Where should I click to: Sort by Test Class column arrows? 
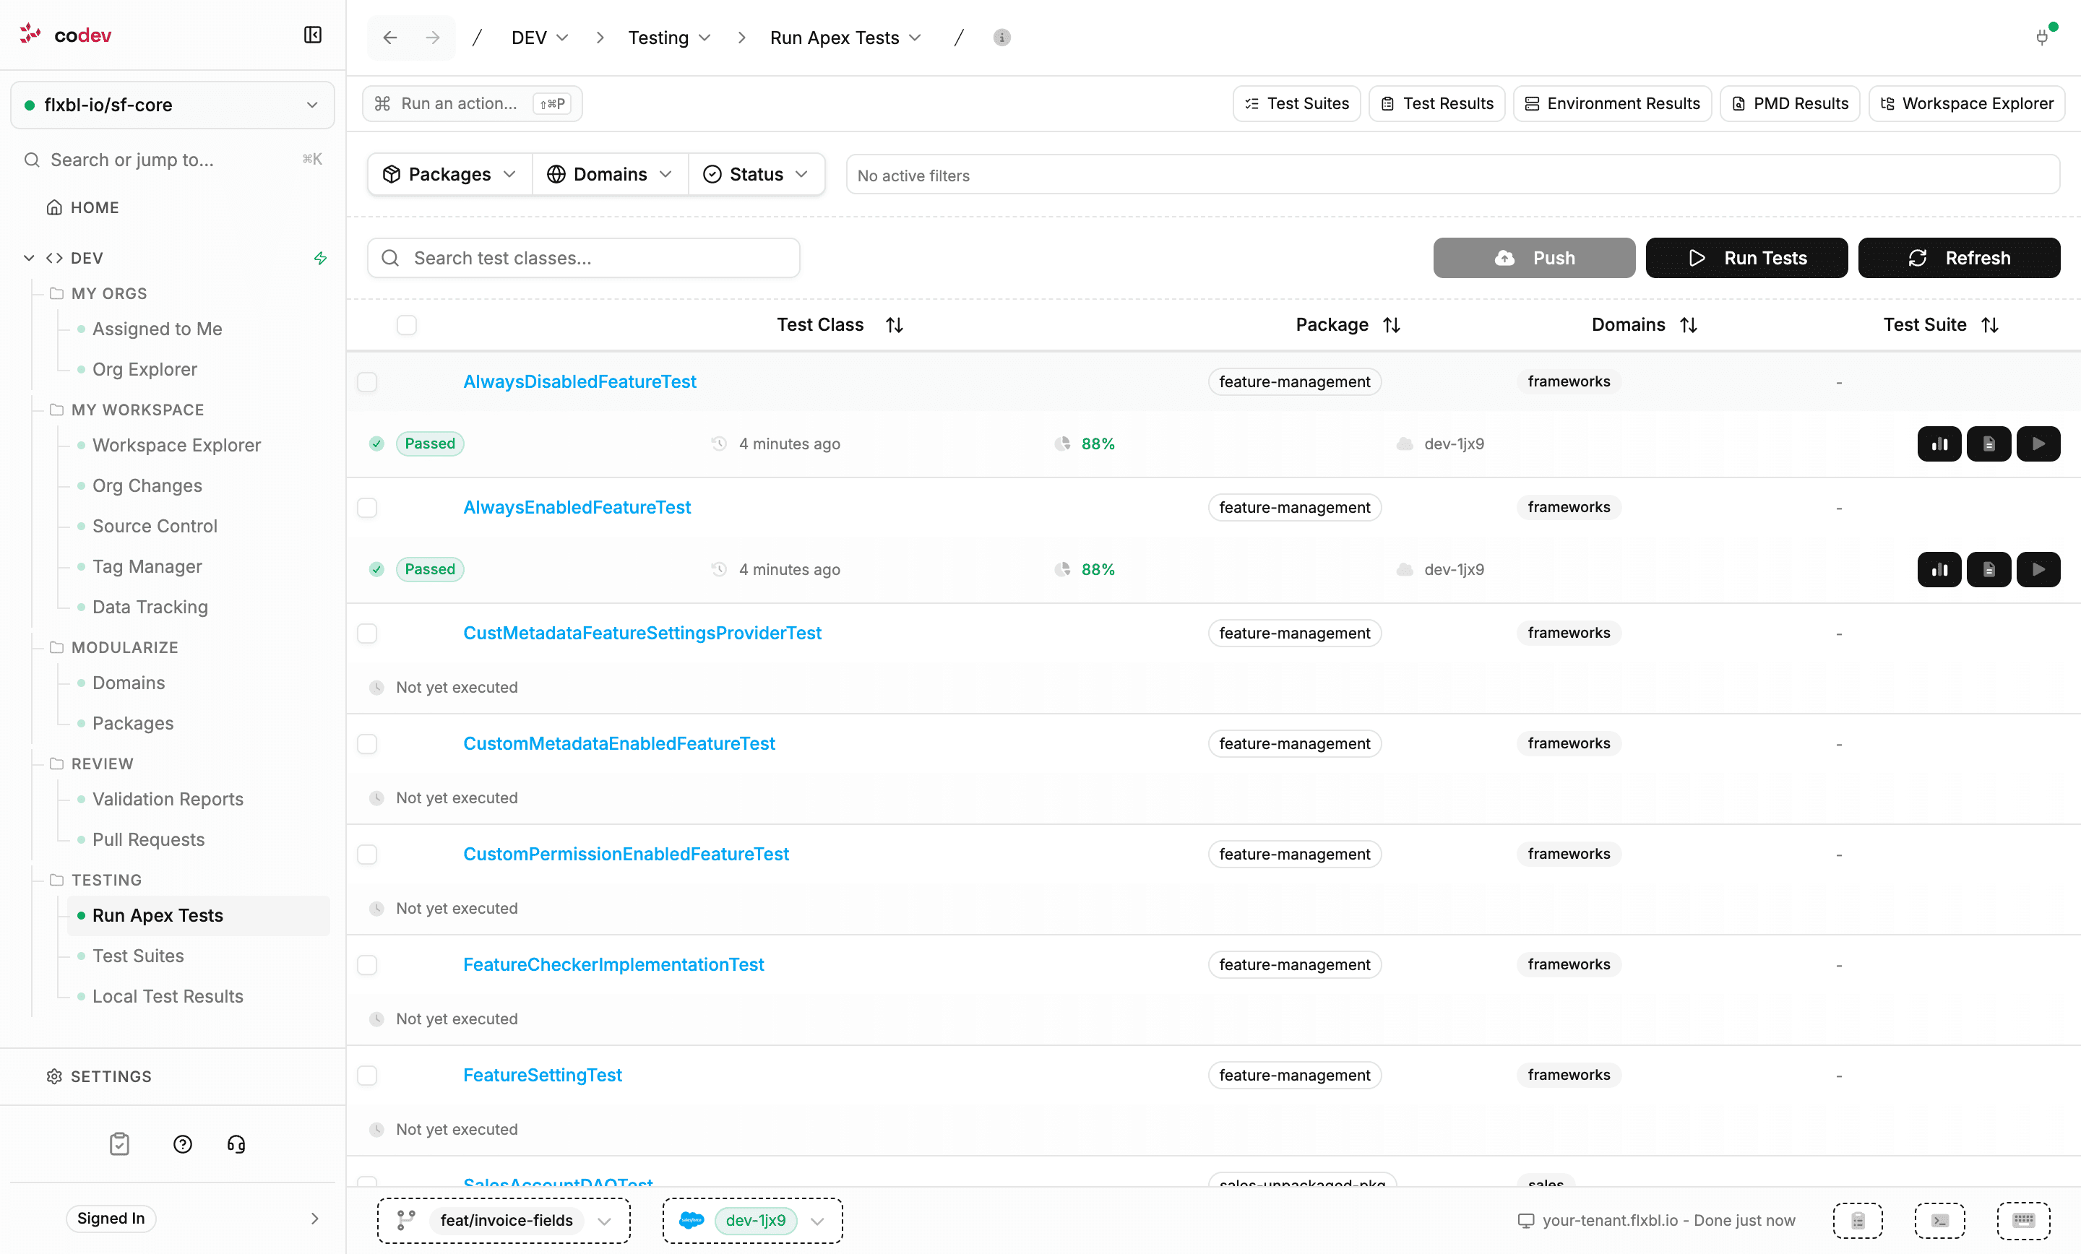pos(895,325)
